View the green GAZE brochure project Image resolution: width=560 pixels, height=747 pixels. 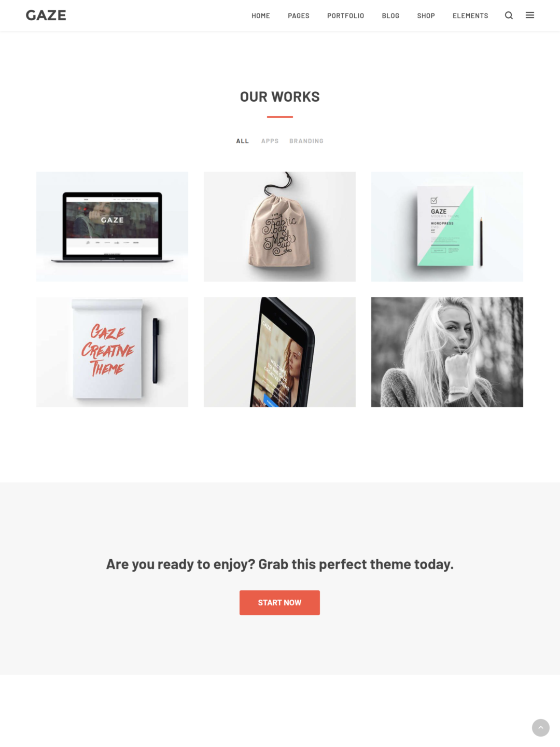click(447, 227)
